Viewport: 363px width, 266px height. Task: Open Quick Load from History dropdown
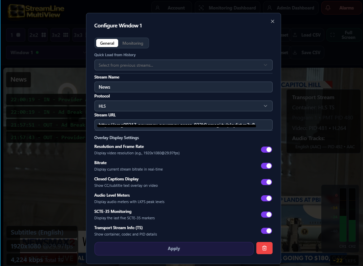[x=183, y=65]
